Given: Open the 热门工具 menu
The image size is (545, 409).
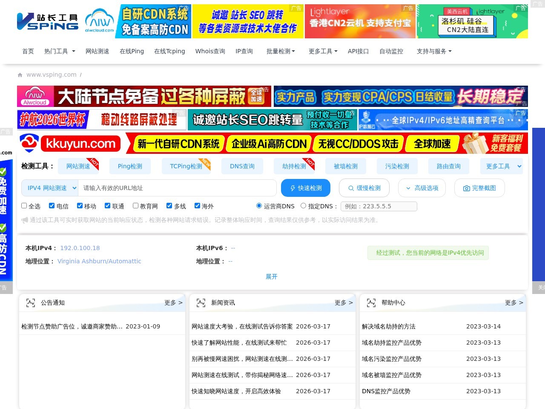Looking at the screenshot, I should click(60, 51).
